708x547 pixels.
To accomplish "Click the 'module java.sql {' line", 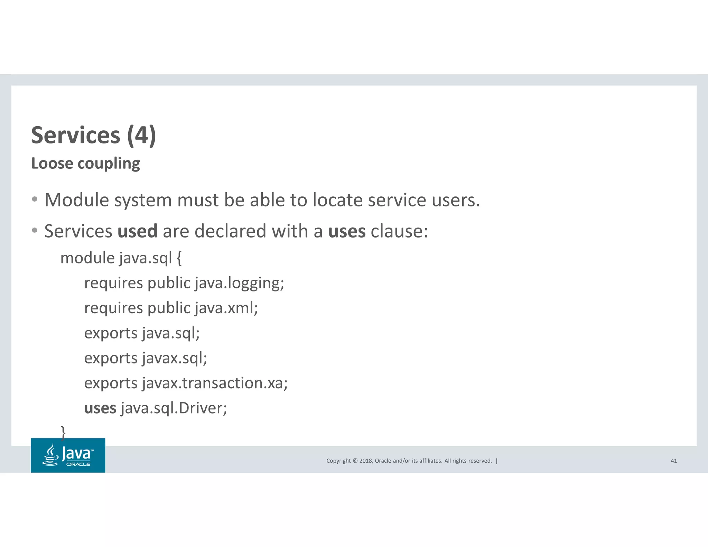I will [x=121, y=258].
